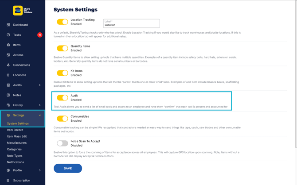Open the Items menu entry
This screenshot has width=297, height=185.
(x=17, y=45)
